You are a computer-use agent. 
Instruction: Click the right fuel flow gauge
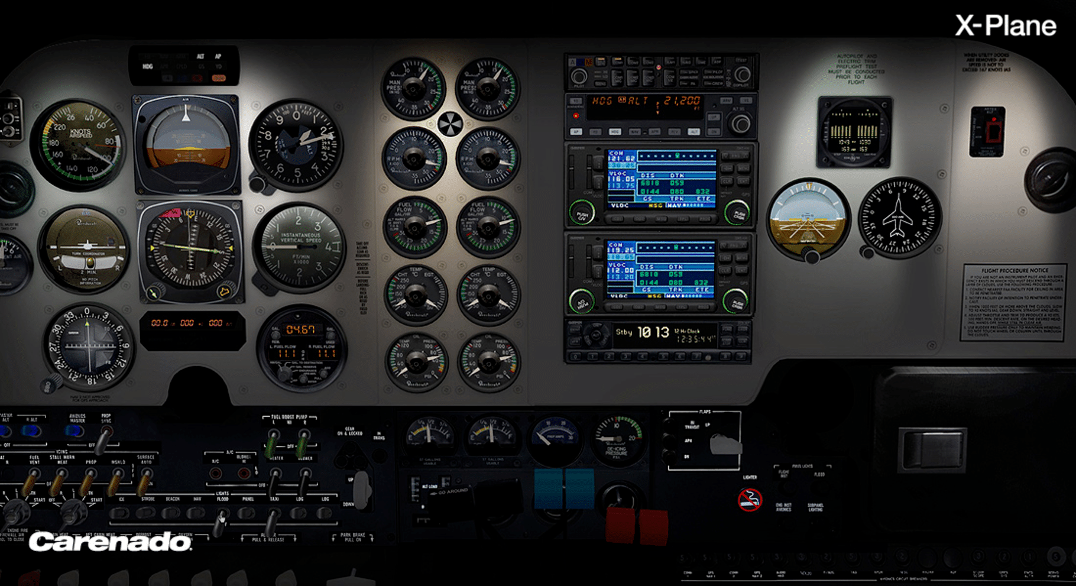point(488,228)
